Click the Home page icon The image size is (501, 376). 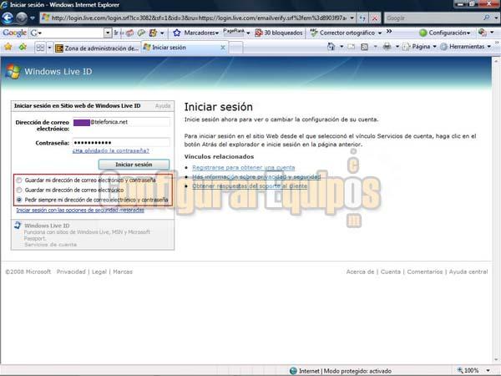point(331,47)
